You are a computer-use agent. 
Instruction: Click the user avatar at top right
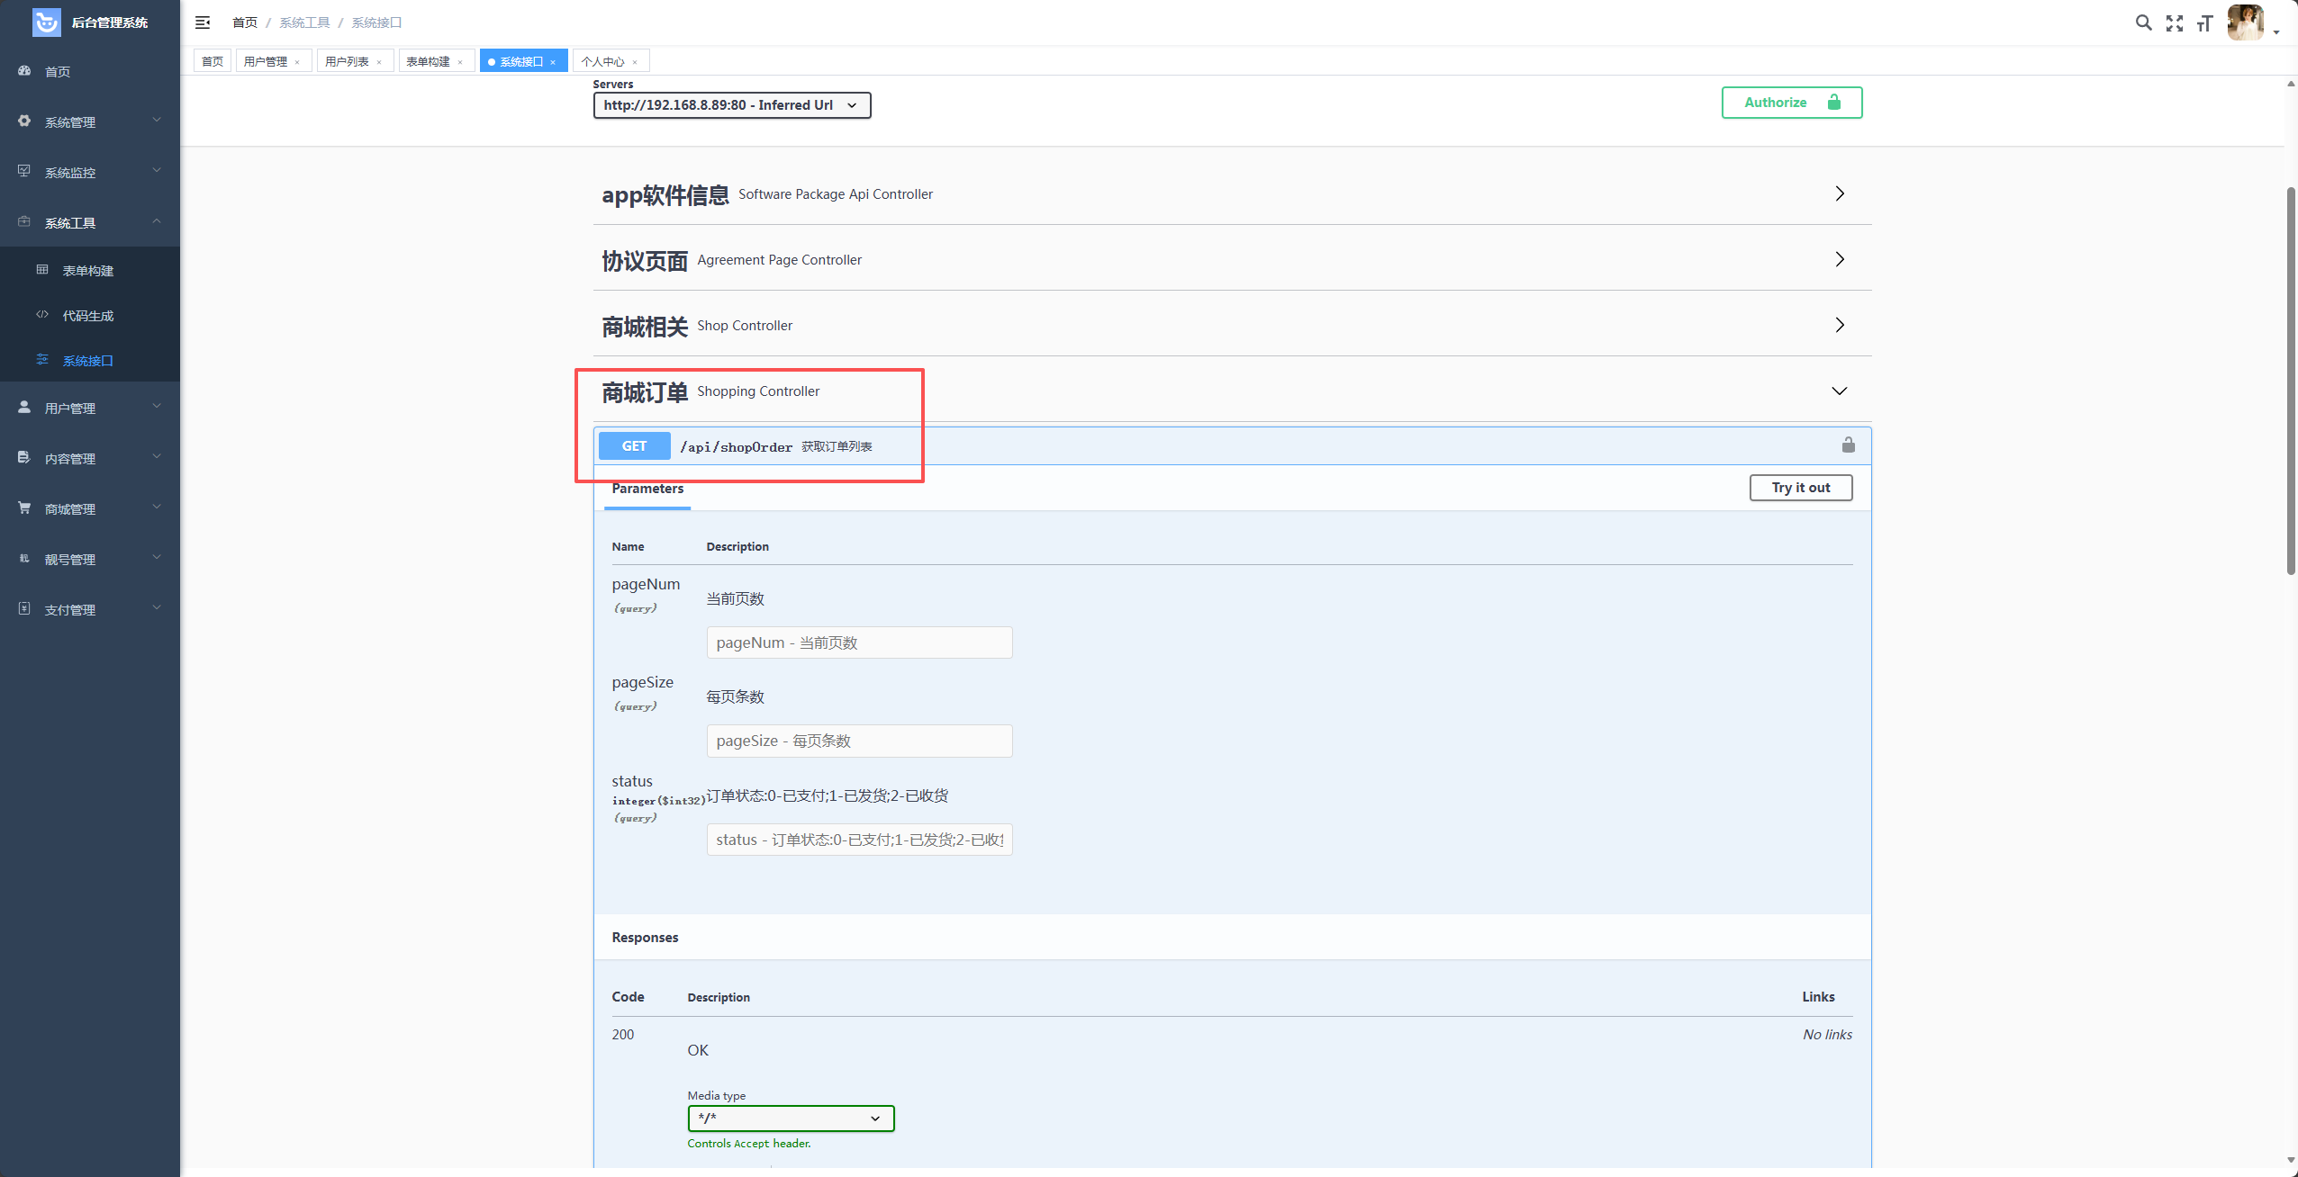(x=2245, y=22)
